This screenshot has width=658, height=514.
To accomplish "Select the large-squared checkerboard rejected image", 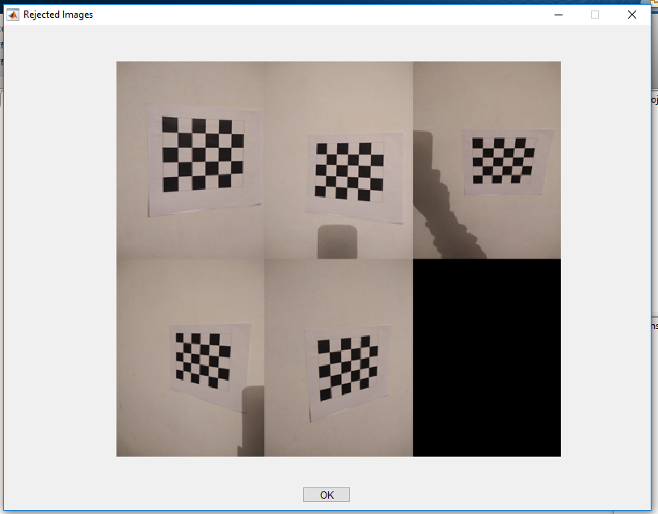I will point(190,160).
